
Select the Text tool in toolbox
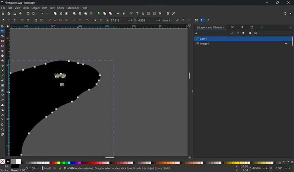tap(2, 81)
